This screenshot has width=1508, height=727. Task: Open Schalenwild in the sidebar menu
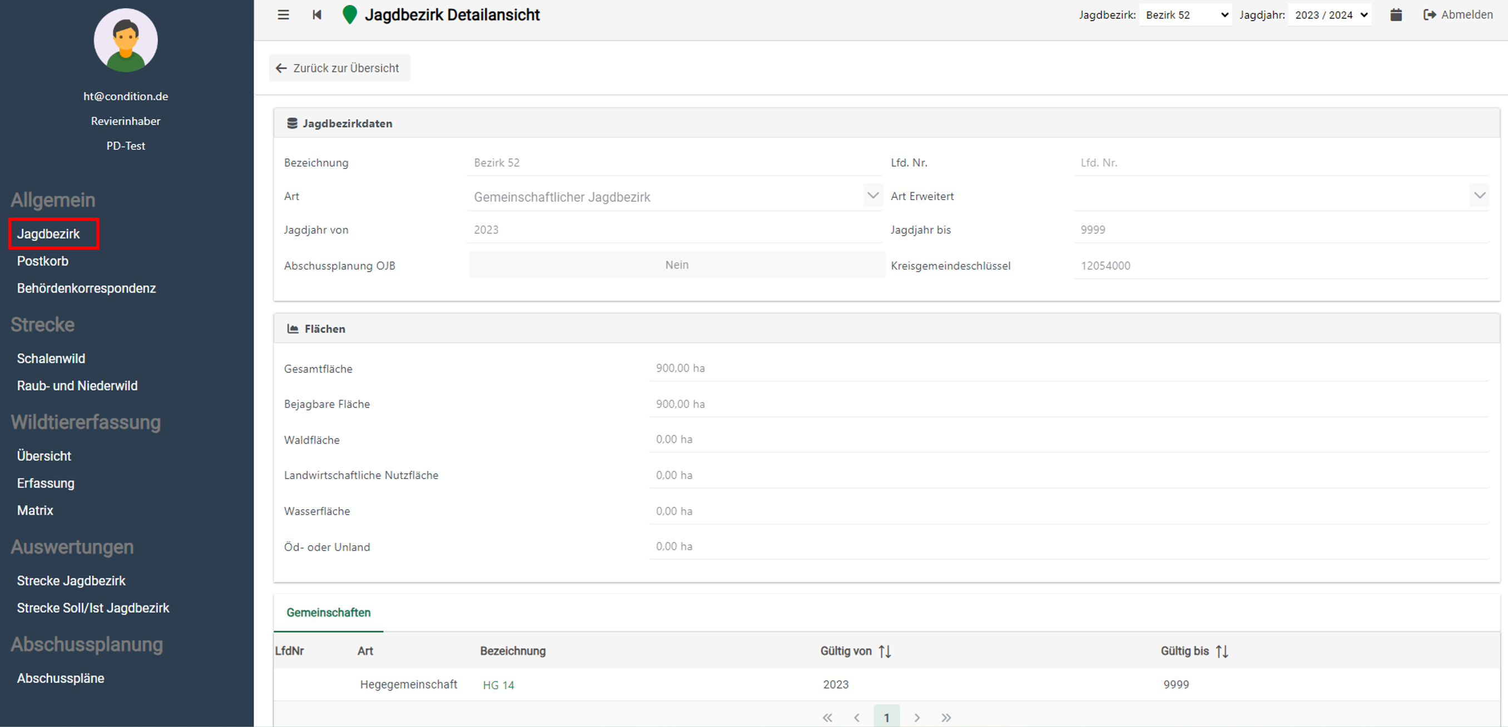coord(51,358)
